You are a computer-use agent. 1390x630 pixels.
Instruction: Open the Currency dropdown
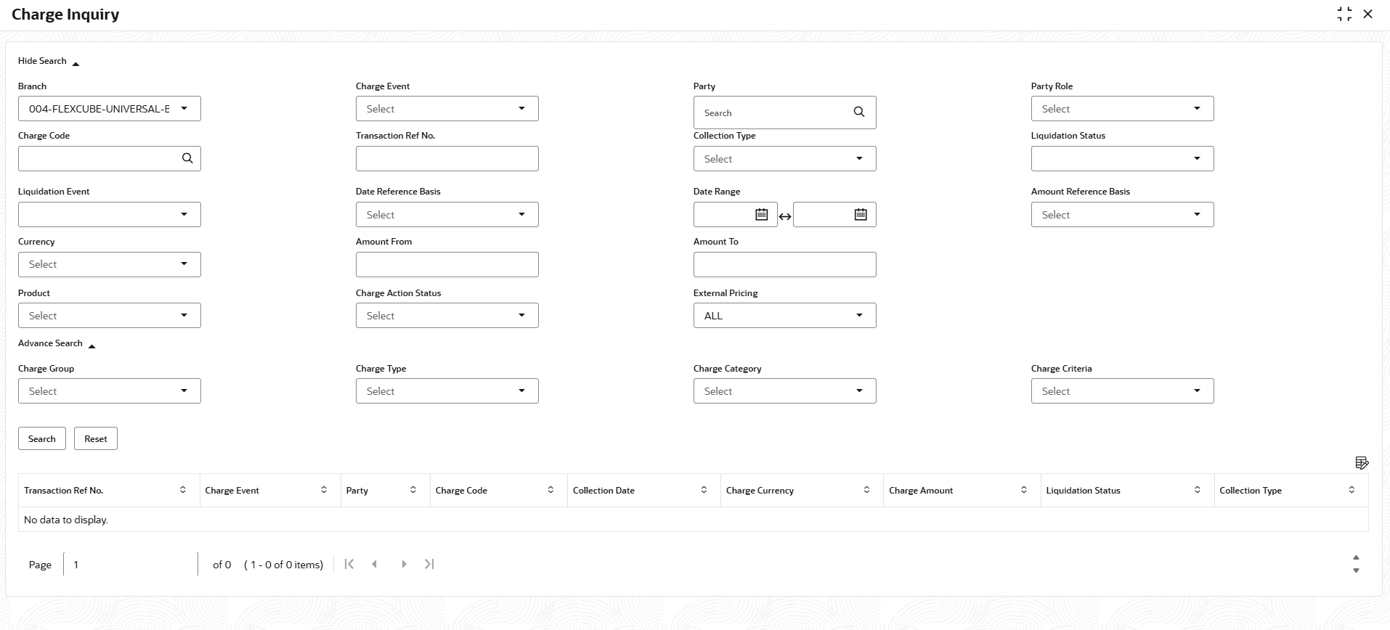[110, 265]
